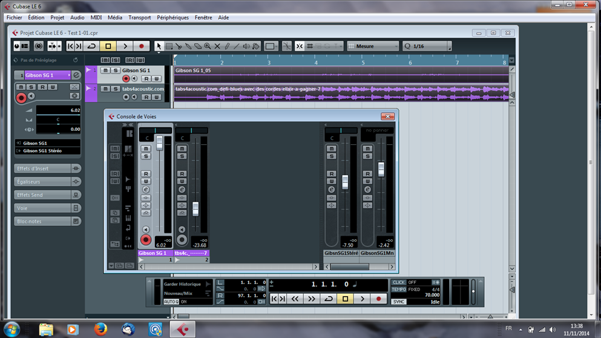Click Record in the top toolbar
Image resolution: width=601 pixels, height=338 pixels.
tap(142, 46)
